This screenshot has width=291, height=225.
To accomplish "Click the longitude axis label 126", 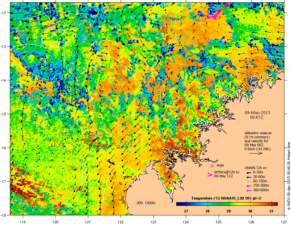I will pos(251,222).
